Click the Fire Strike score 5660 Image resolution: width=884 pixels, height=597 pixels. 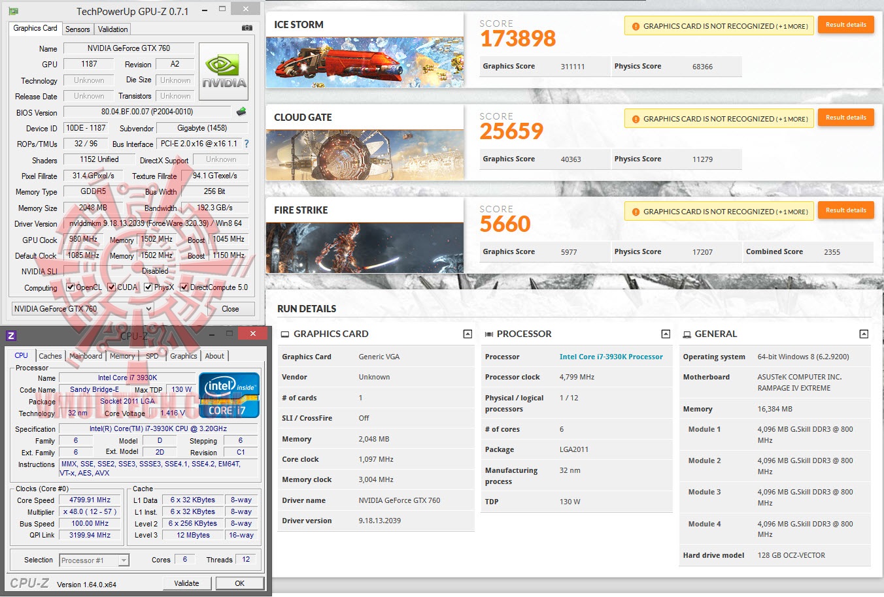click(x=505, y=225)
